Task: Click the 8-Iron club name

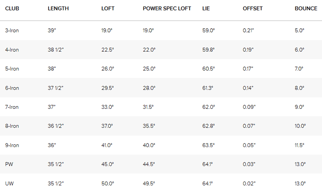Action: (x=12, y=126)
